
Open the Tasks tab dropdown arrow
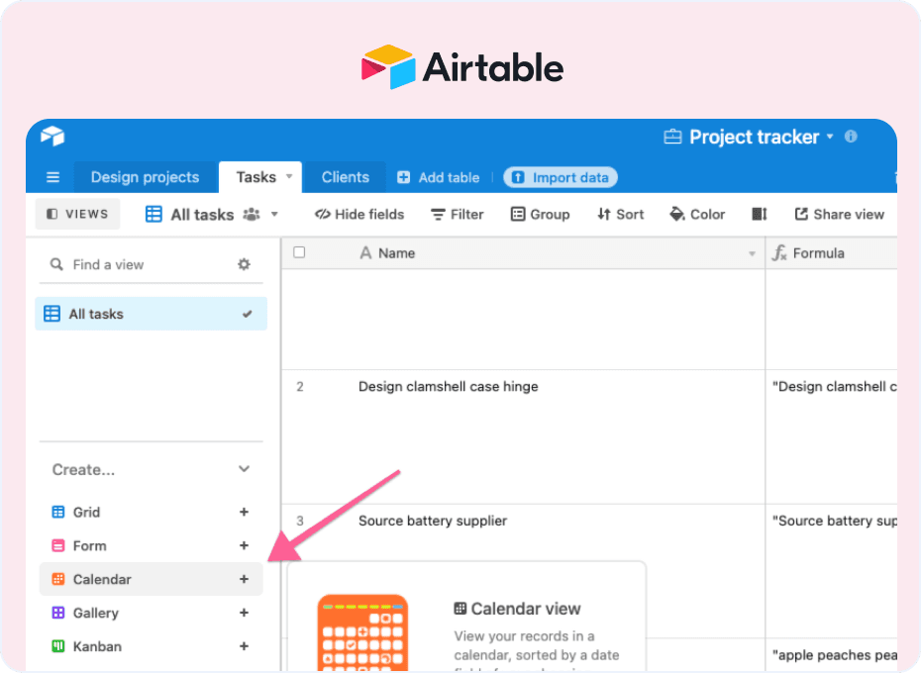tap(289, 177)
